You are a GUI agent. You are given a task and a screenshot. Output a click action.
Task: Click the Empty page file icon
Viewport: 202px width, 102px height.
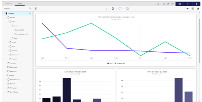point(8,88)
